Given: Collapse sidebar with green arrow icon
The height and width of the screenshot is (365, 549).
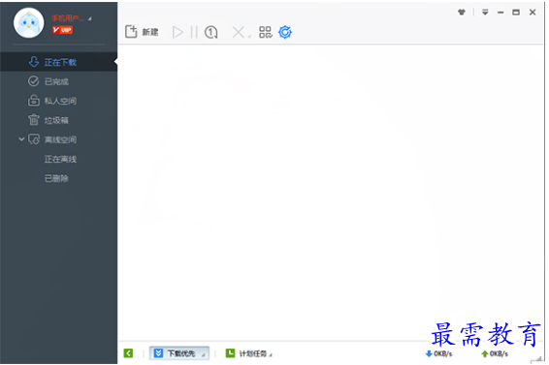Looking at the screenshot, I should (128, 353).
